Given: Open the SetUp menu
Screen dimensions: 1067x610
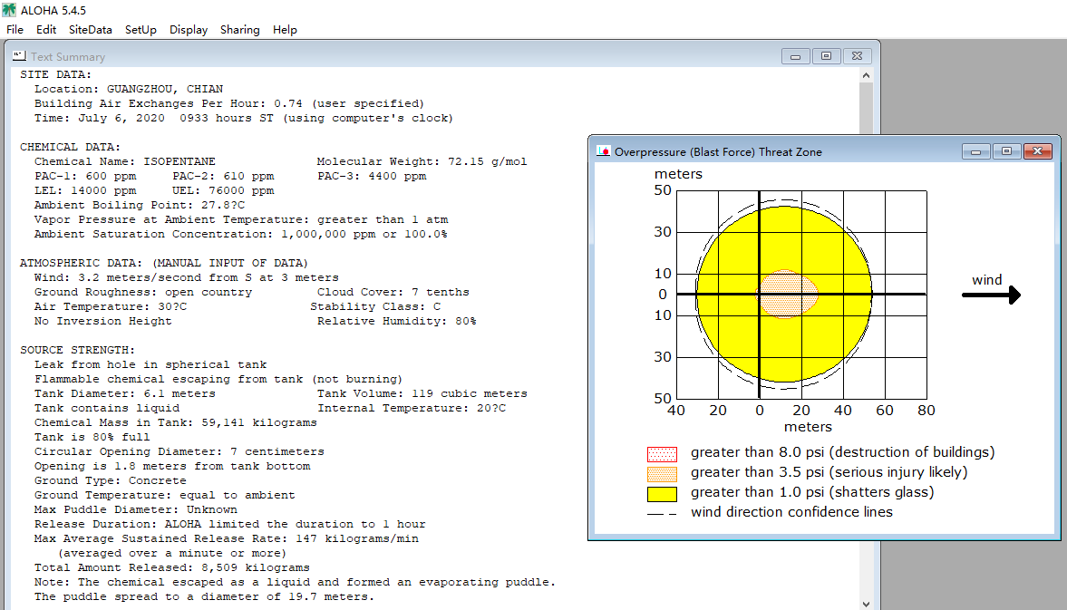Looking at the screenshot, I should pos(141,30).
